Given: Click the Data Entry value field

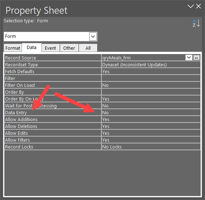Looking at the screenshot, I should click(151, 112).
